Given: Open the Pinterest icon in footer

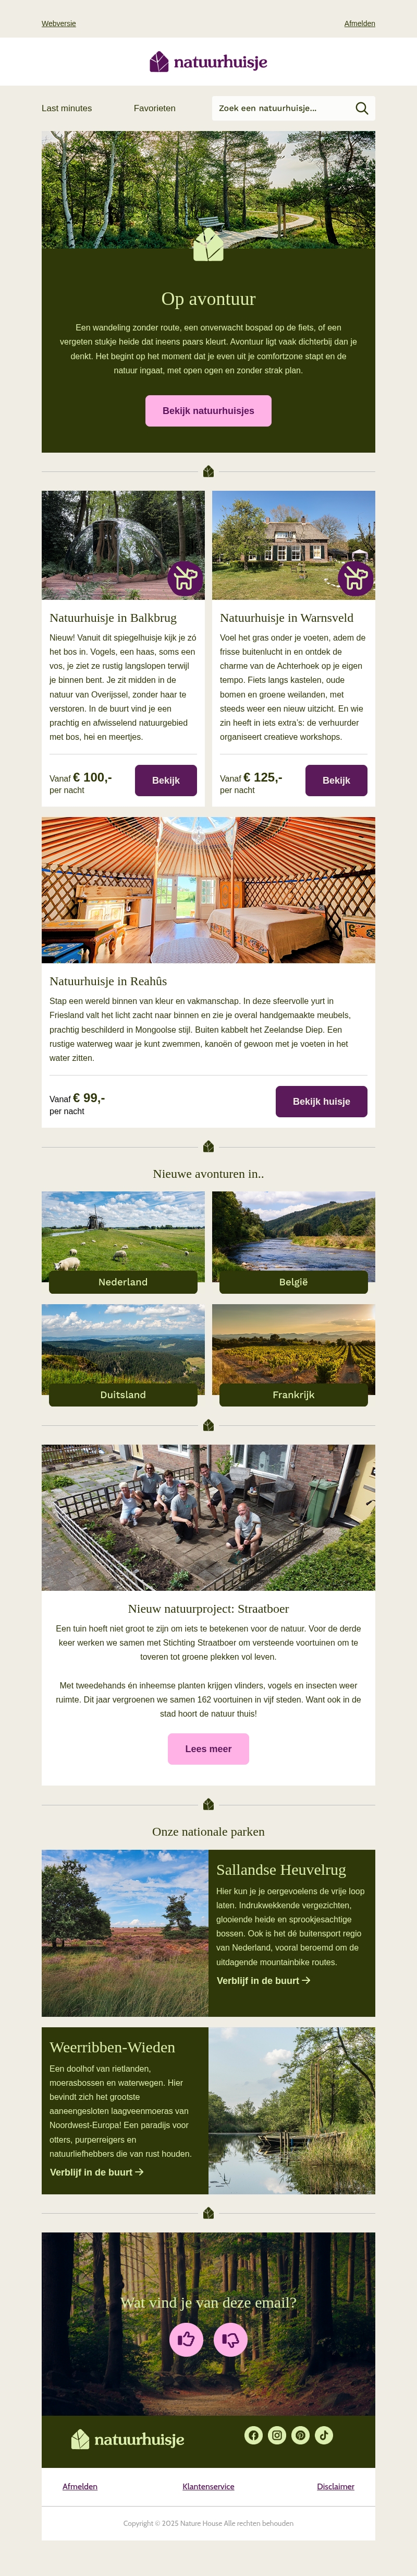Looking at the screenshot, I should 300,2435.
